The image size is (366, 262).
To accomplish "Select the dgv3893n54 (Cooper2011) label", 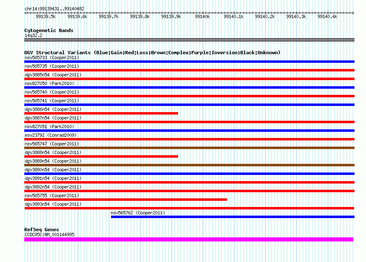I will coord(53,204).
